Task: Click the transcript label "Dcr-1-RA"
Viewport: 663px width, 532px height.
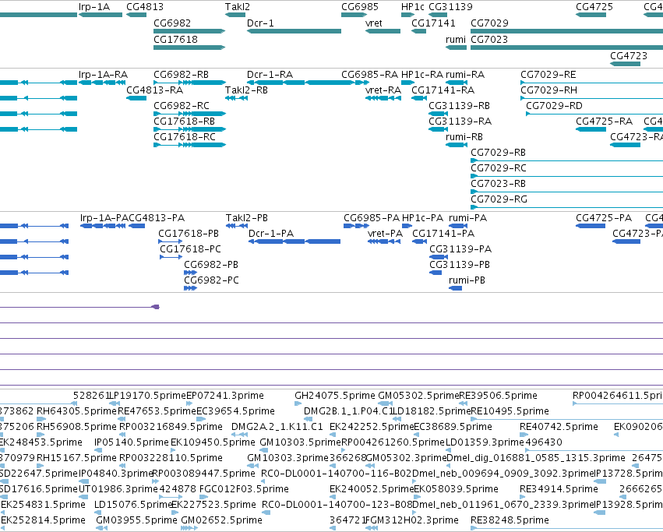Action: 270,75
